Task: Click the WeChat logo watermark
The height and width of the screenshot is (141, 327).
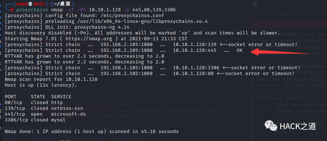Action: click(271, 126)
